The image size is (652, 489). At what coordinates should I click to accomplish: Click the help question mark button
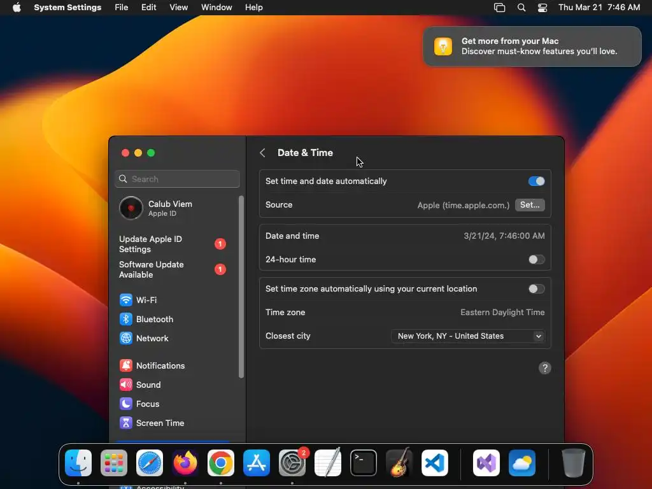(x=545, y=368)
